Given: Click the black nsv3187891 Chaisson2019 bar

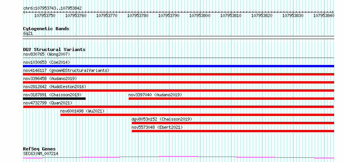Looking at the screenshot, I should click(54, 99).
